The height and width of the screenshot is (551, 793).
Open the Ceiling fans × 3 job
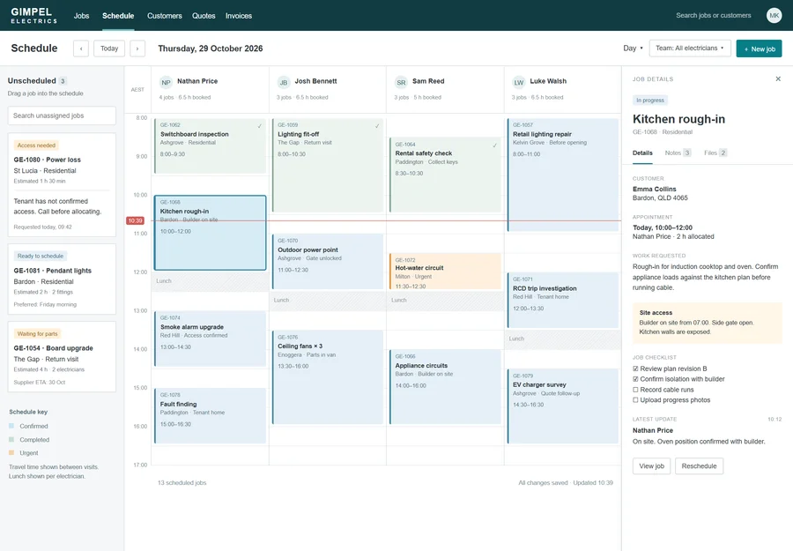click(328, 377)
